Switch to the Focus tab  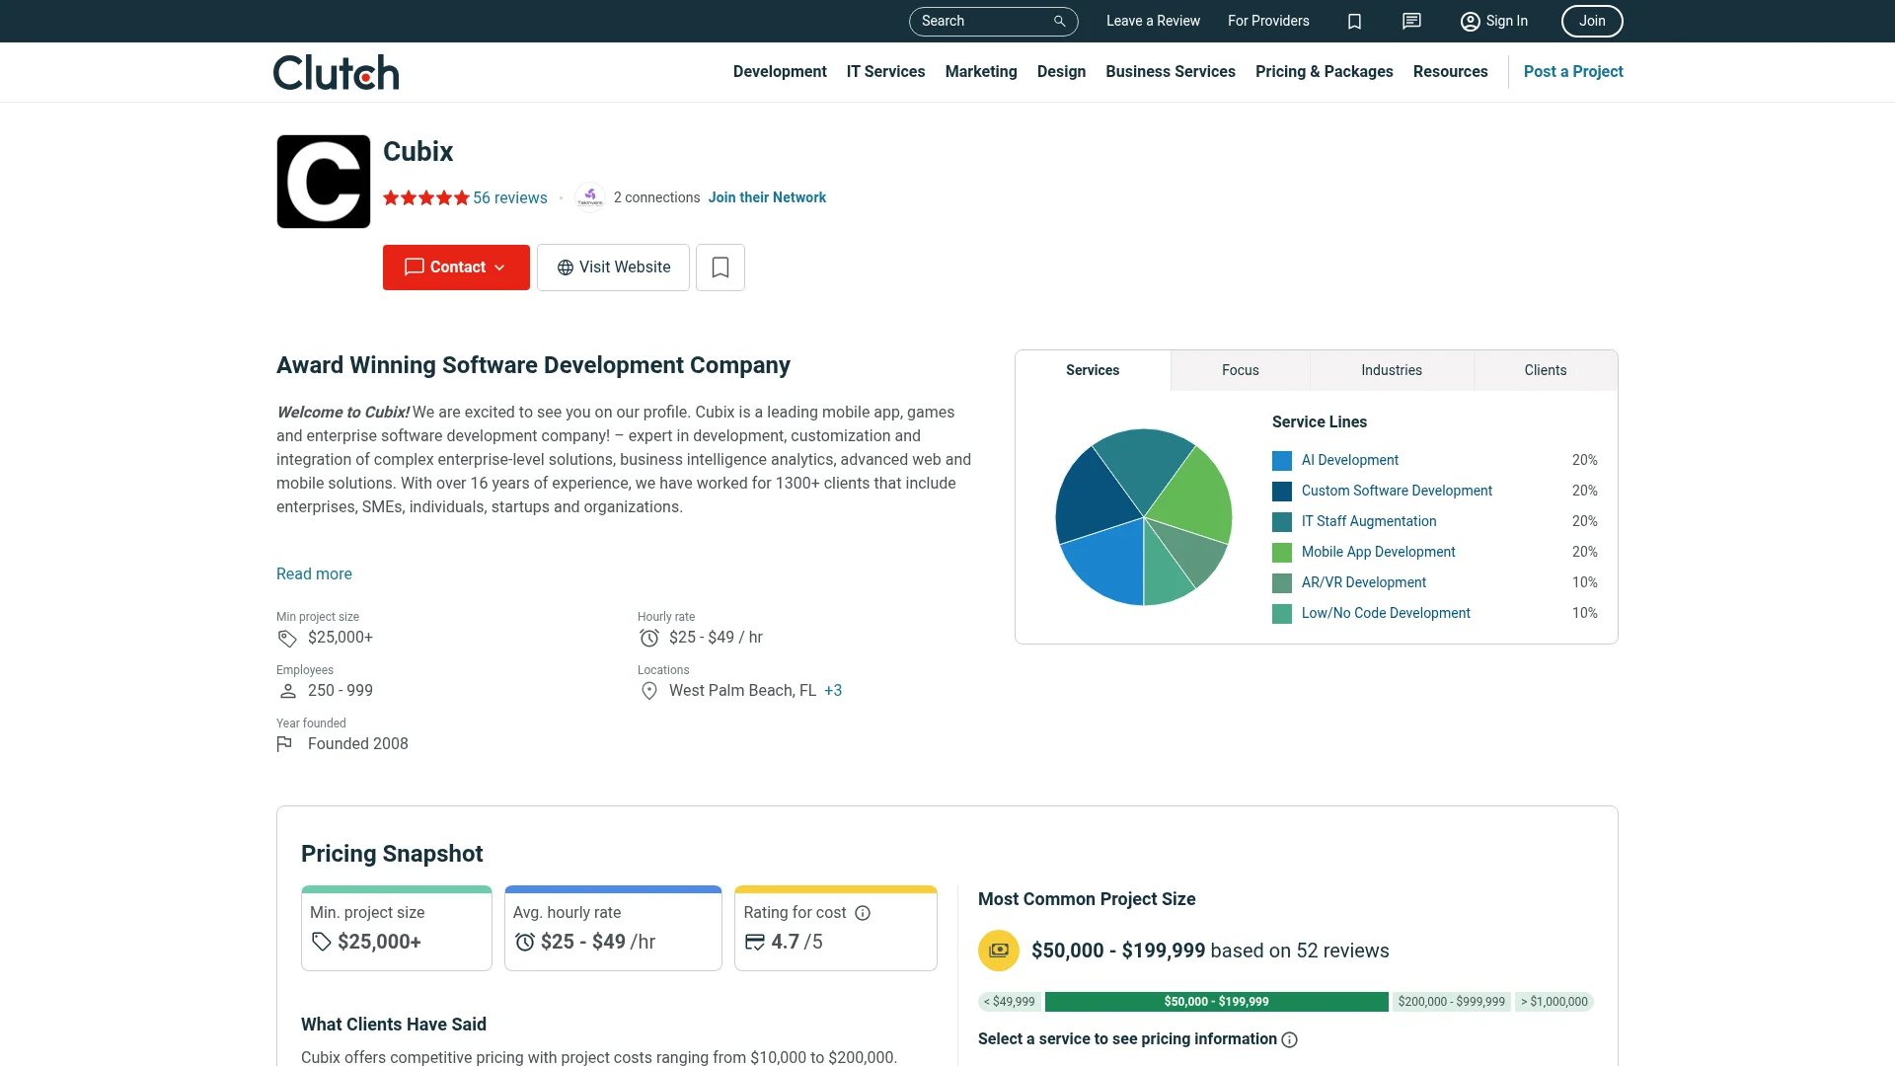pyautogui.click(x=1241, y=370)
